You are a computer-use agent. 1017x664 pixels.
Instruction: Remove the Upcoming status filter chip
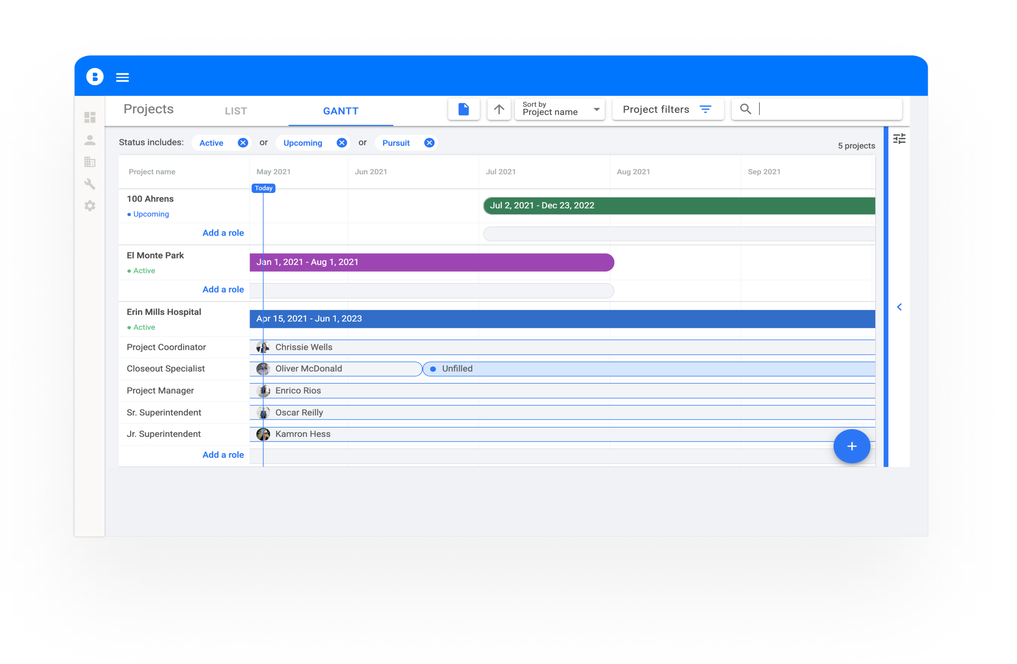coord(342,143)
